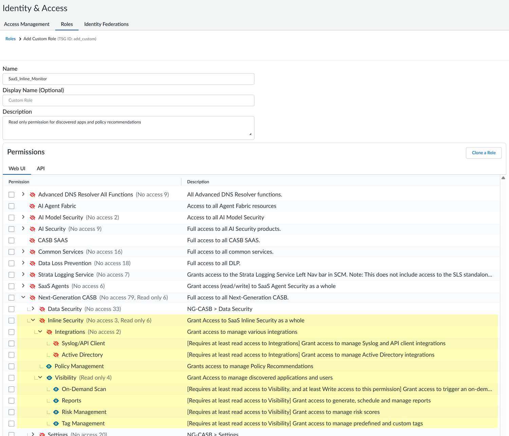509x436 pixels.
Task: Check the Data Loss Prevention checkbox
Action: [x=12, y=263]
